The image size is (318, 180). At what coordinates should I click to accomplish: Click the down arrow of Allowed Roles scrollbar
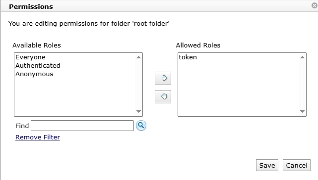303,111
